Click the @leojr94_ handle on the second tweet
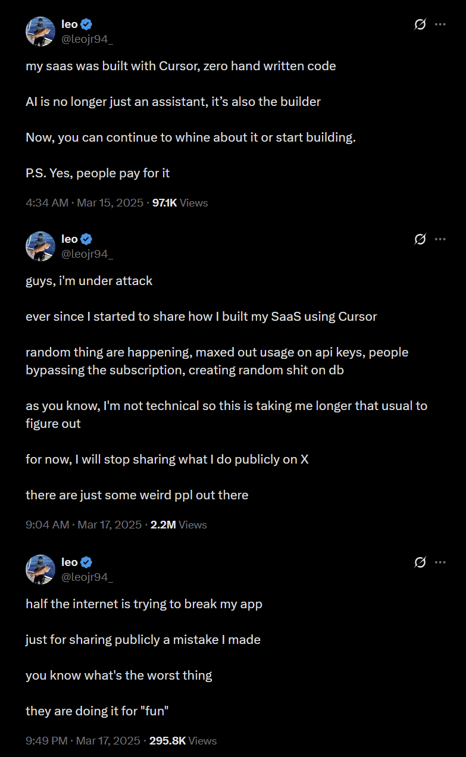This screenshot has height=757, width=466. pyautogui.click(x=87, y=254)
